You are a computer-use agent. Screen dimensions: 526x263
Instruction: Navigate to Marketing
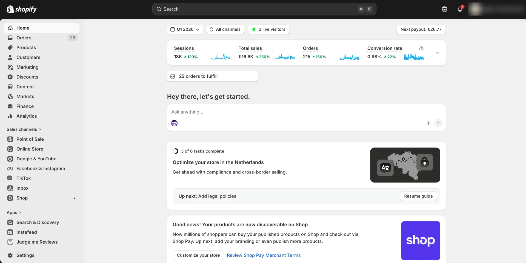42,67
